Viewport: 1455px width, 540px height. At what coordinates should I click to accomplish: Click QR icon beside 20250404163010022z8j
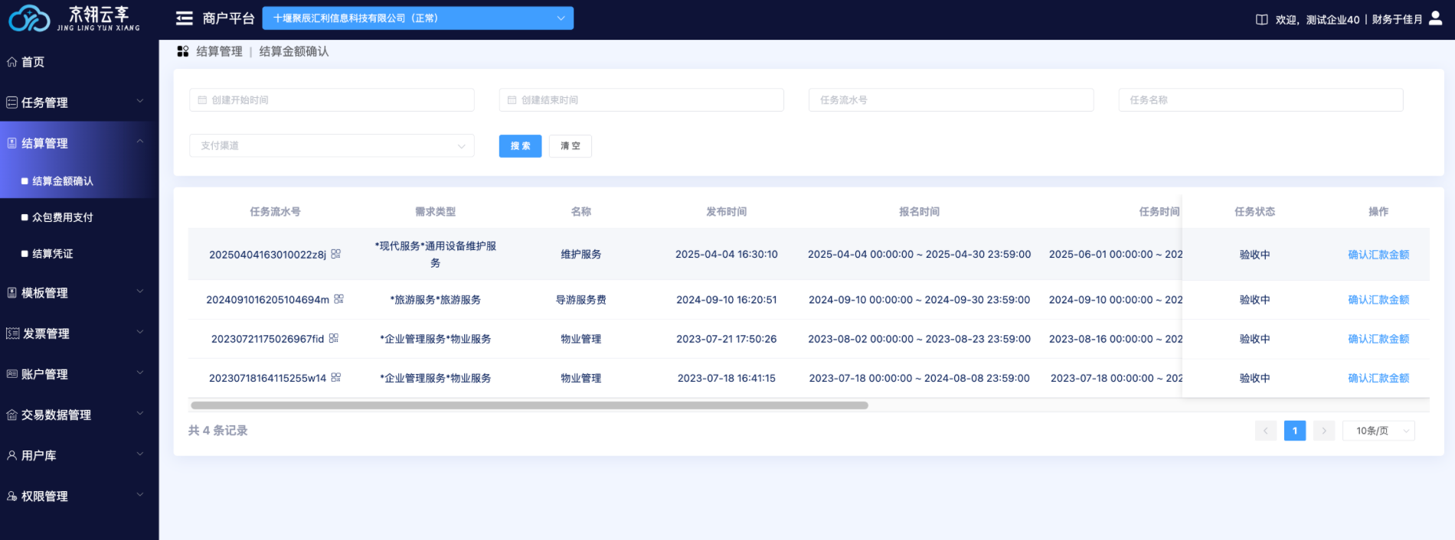tap(336, 254)
